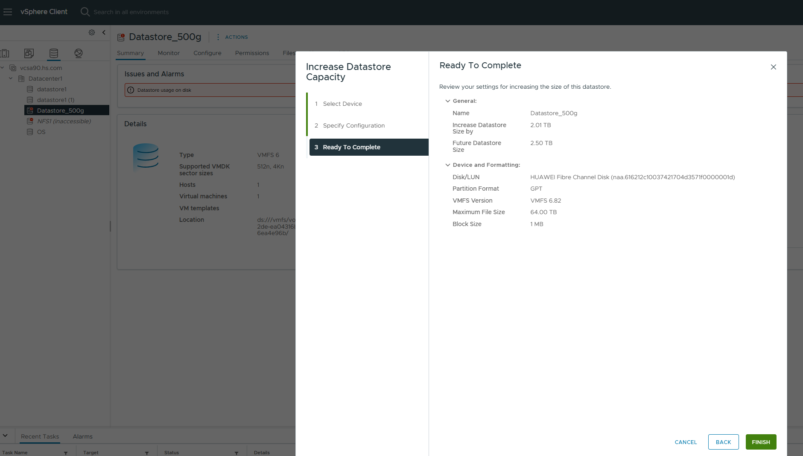Screen dimensions: 803x456
Task: Click the Datacenter1 datacenter icon
Action: tap(21, 78)
